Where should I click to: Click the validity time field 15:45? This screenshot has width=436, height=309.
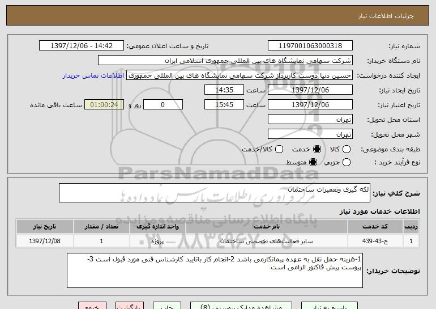click(x=224, y=105)
